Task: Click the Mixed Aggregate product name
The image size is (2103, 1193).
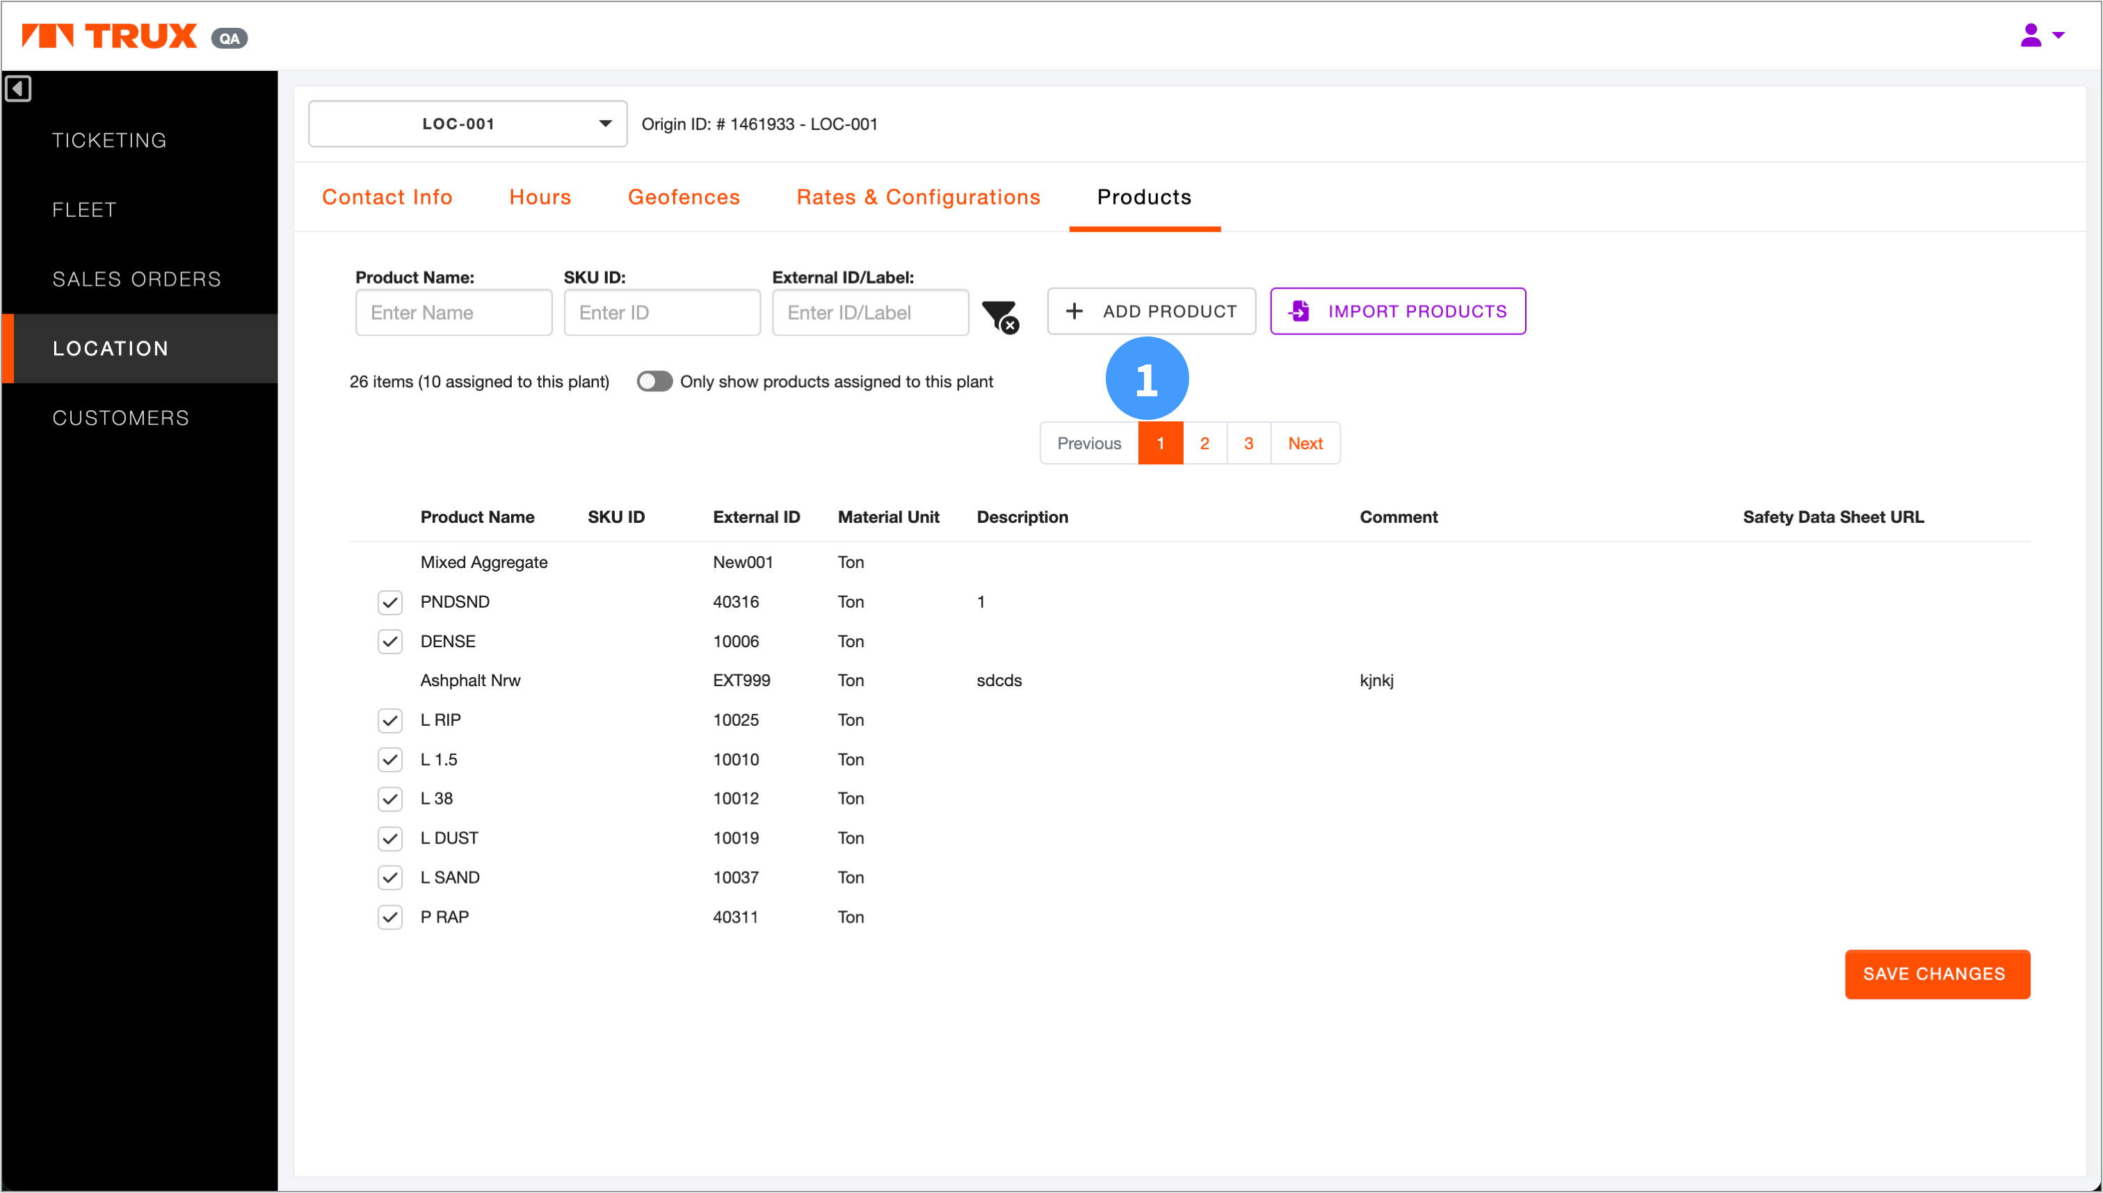Action: pos(483,562)
